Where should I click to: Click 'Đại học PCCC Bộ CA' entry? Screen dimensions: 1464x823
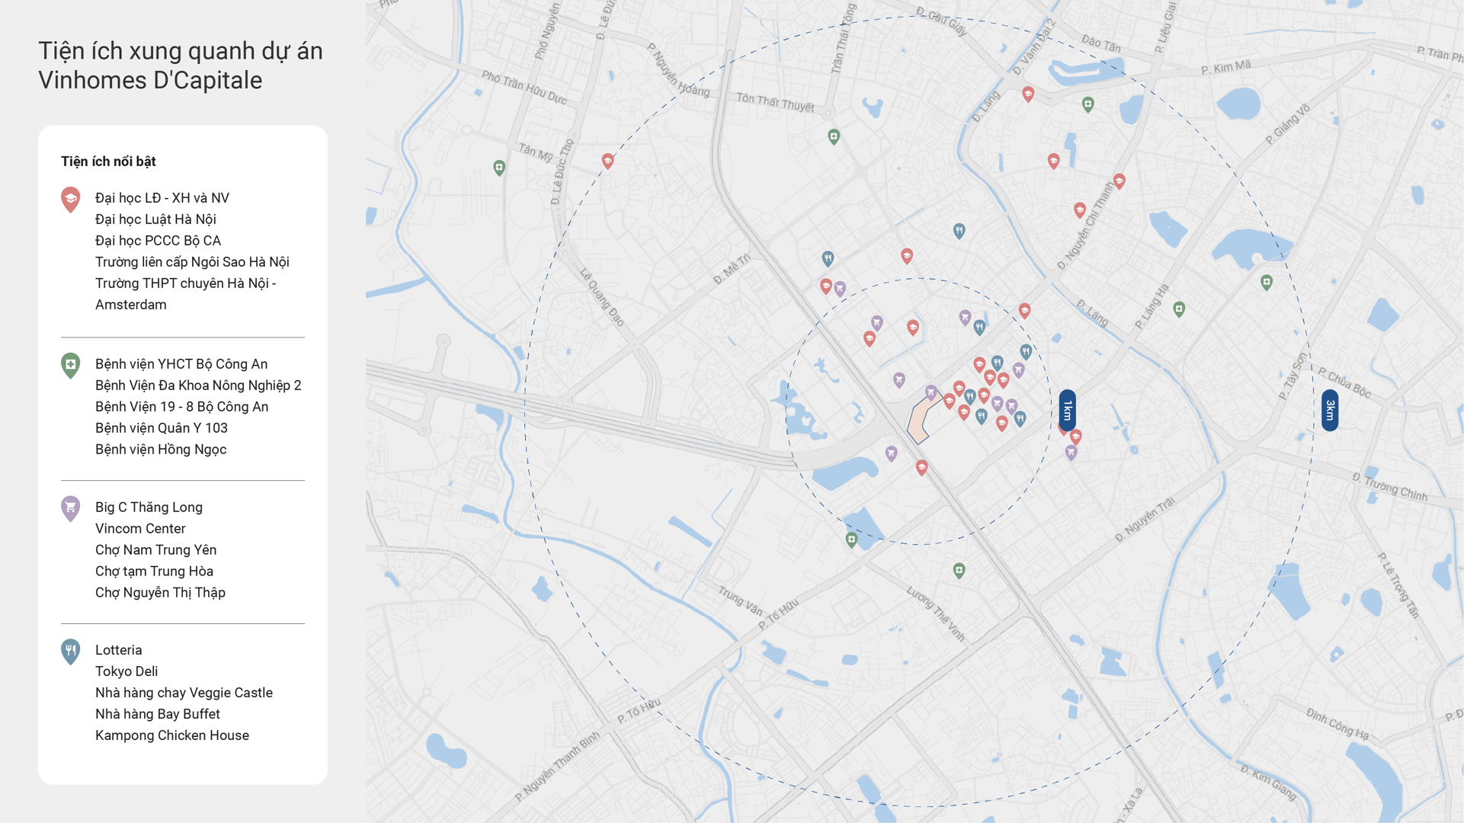[x=158, y=241]
